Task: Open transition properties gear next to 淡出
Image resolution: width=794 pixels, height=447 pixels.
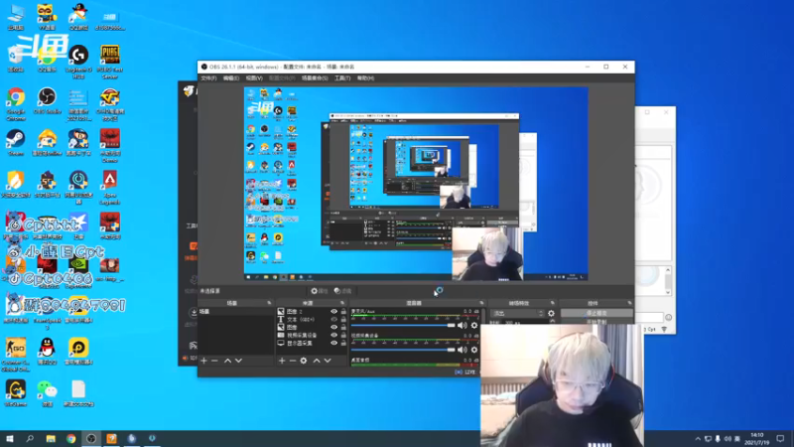Action: 551,313
